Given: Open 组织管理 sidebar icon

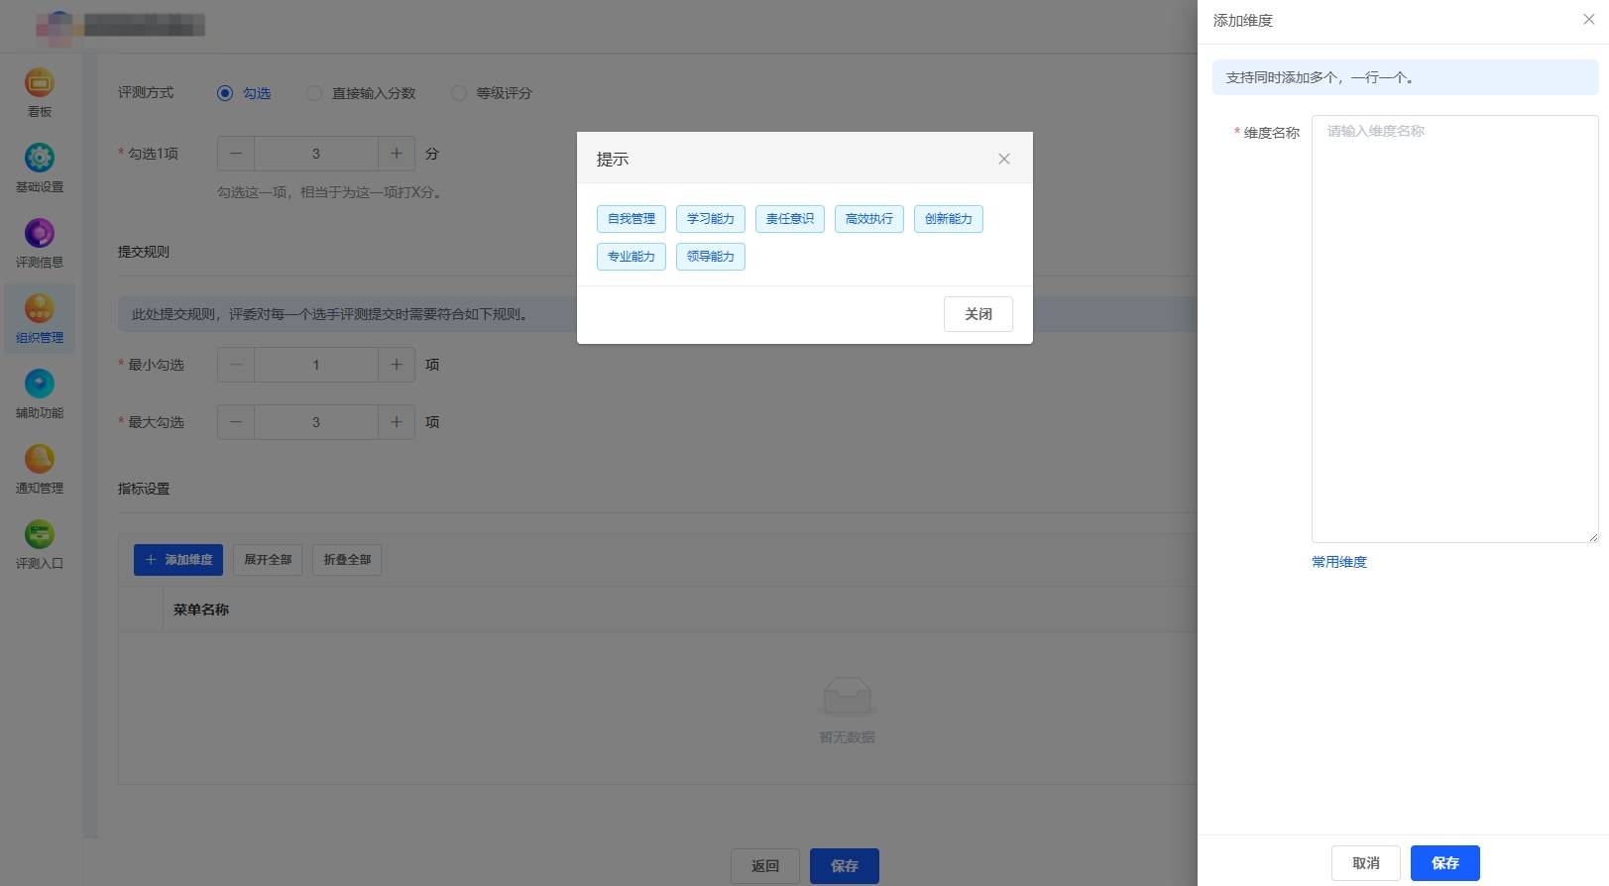Looking at the screenshot, I should 40,309.
